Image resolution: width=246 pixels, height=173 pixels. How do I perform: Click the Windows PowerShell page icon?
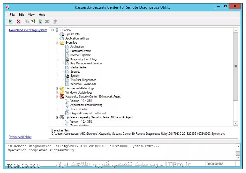[x=67, y=84]
